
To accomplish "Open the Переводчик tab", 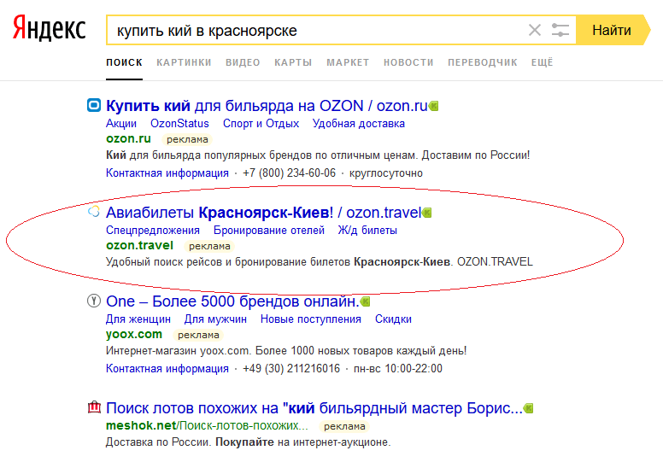I will [483, 62].
